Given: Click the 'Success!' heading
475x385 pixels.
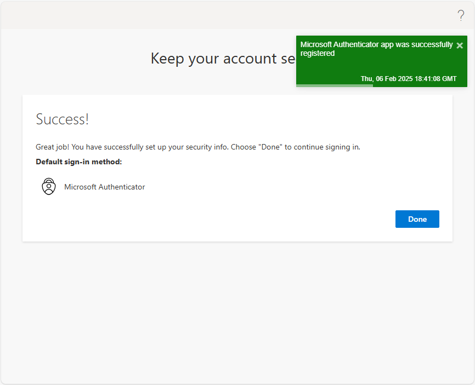Looking at the screenshot, I should click(x=62, y=119).
